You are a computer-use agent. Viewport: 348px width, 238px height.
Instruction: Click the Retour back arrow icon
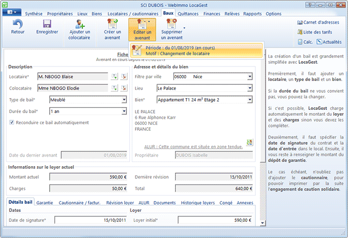tap(18, 25)
